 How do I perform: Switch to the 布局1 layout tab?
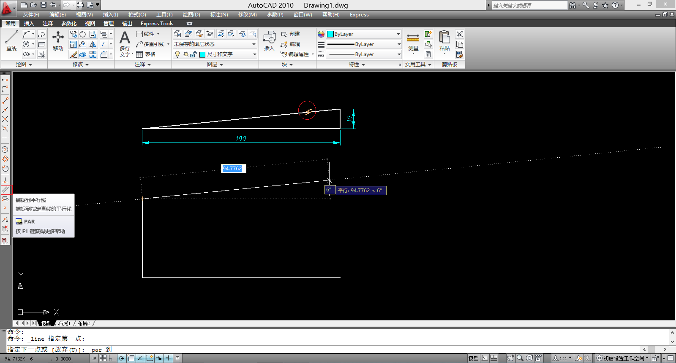coord(64,323)
